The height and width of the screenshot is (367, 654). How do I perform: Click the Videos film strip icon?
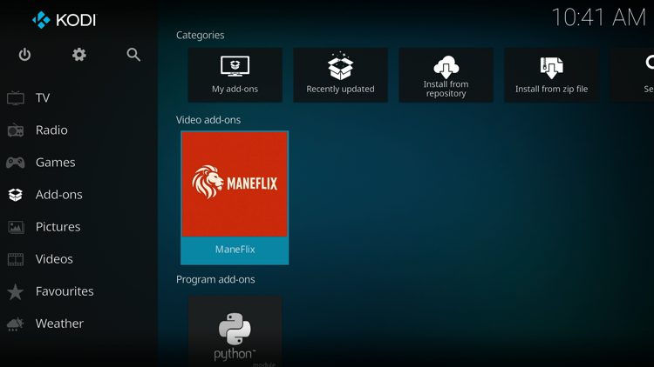tap(16, 259)
